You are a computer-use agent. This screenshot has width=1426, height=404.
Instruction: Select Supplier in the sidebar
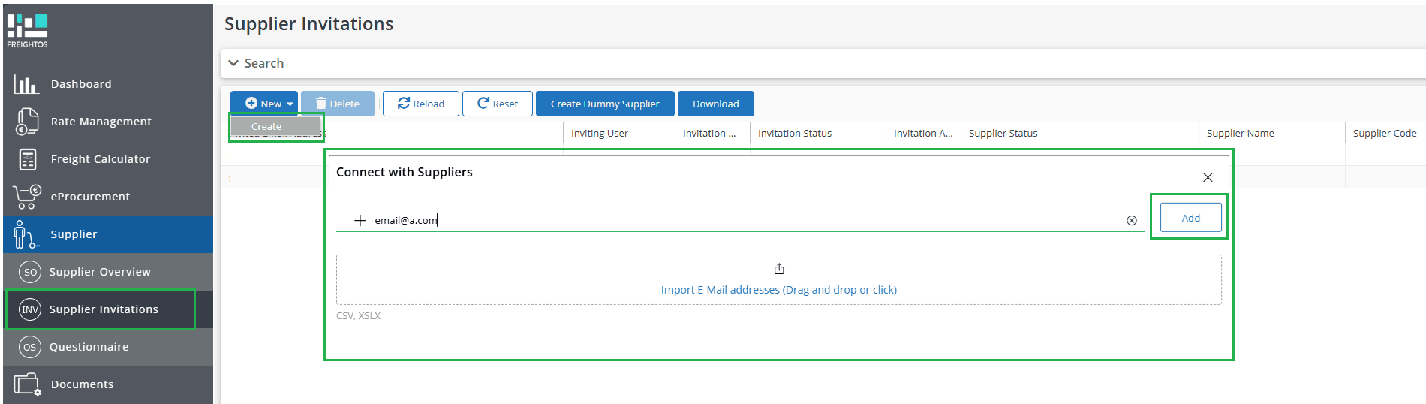point(108,234)
